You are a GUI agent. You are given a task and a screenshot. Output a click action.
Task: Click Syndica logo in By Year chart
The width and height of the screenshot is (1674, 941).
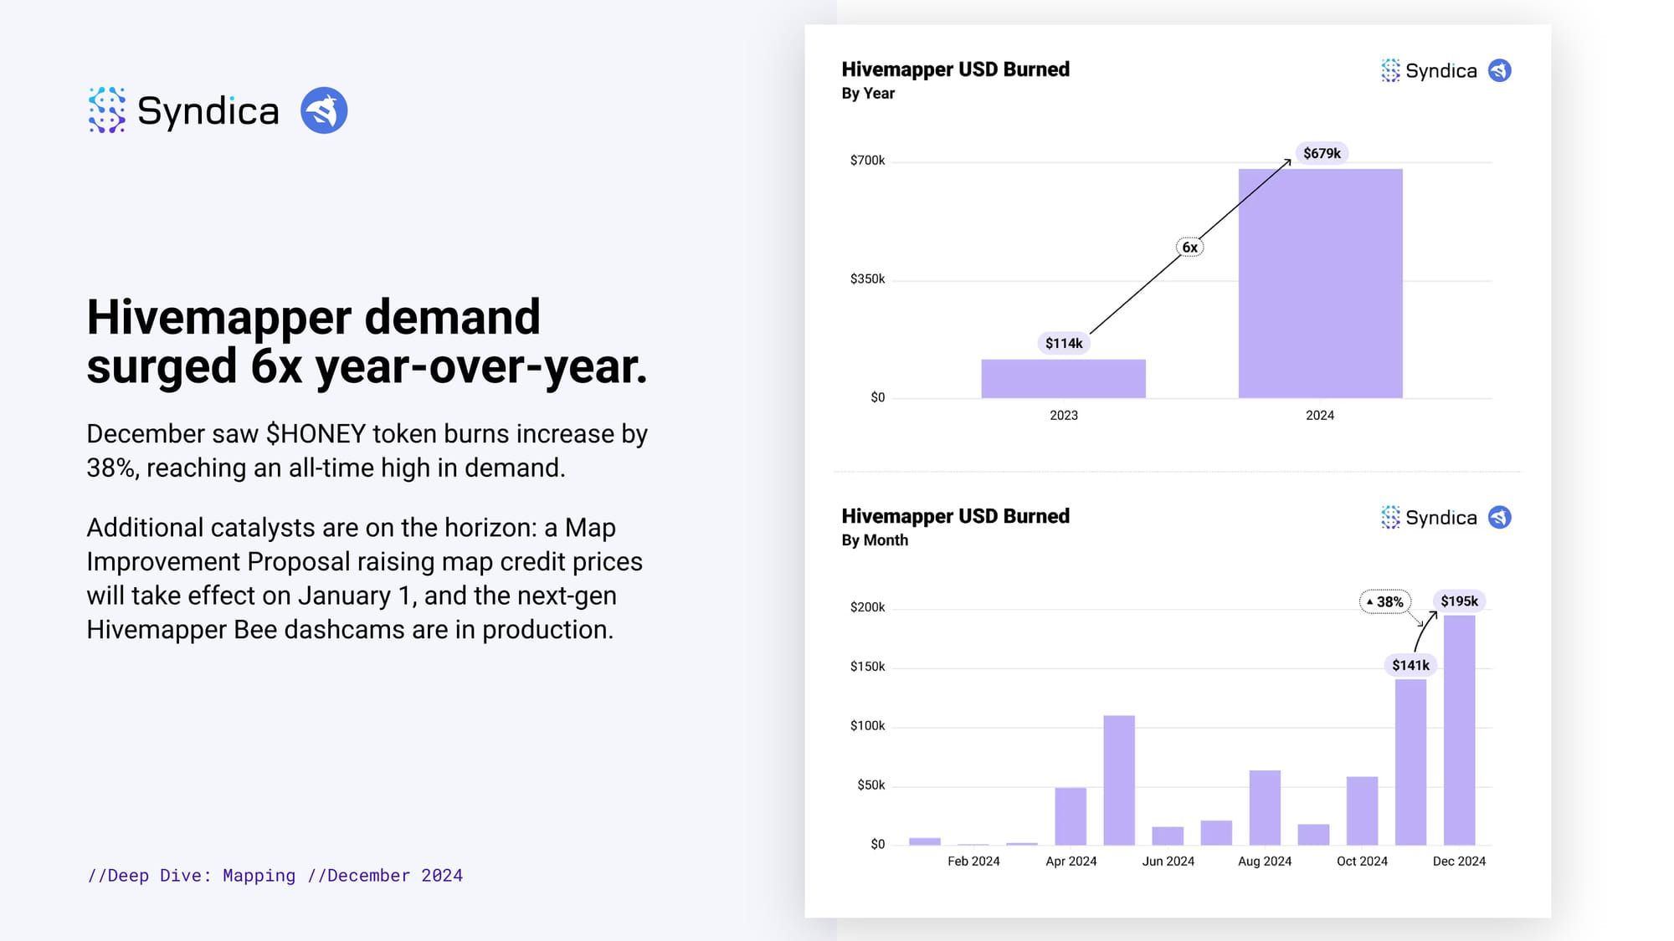click(1429, 71)
